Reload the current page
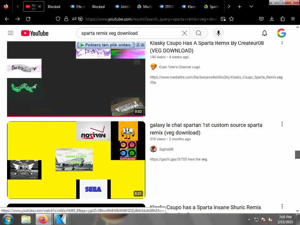 coord(28,19)
